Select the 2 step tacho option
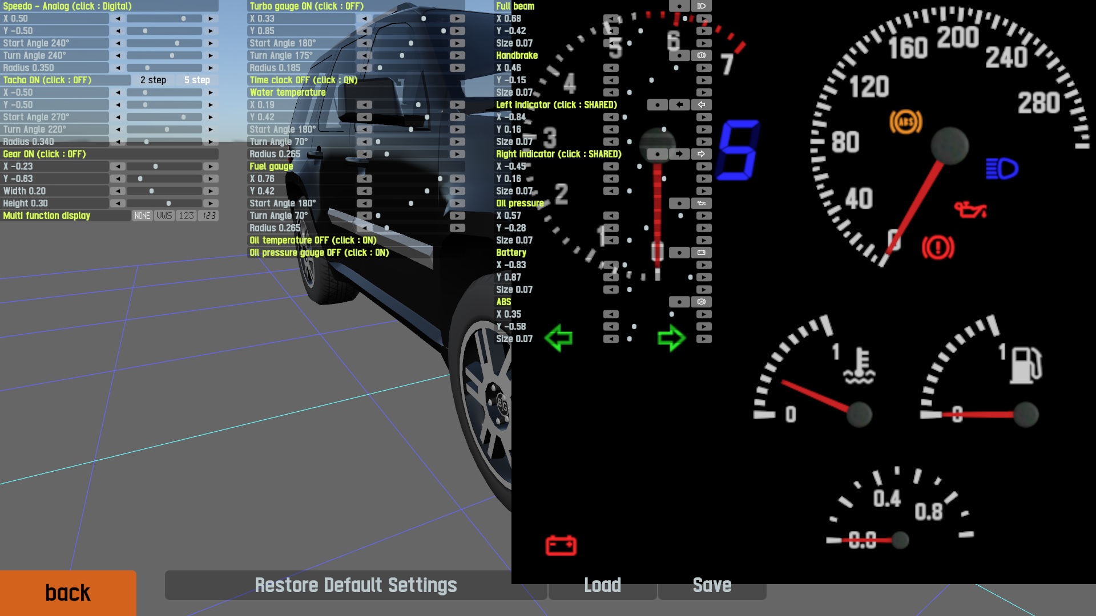 153,80
